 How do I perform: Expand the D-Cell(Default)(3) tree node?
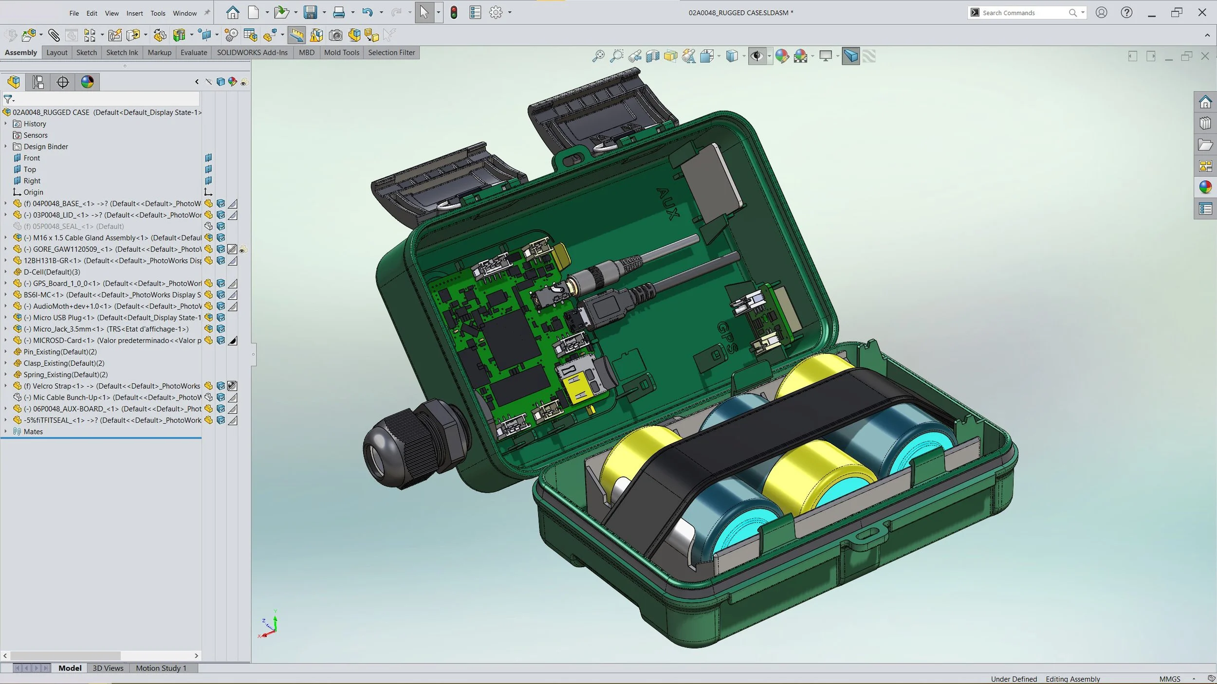5,272
